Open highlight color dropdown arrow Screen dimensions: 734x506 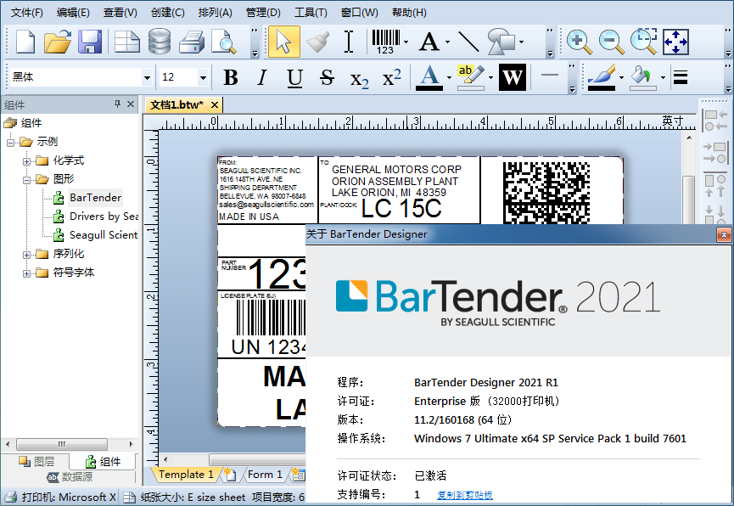tap(490, 77)
